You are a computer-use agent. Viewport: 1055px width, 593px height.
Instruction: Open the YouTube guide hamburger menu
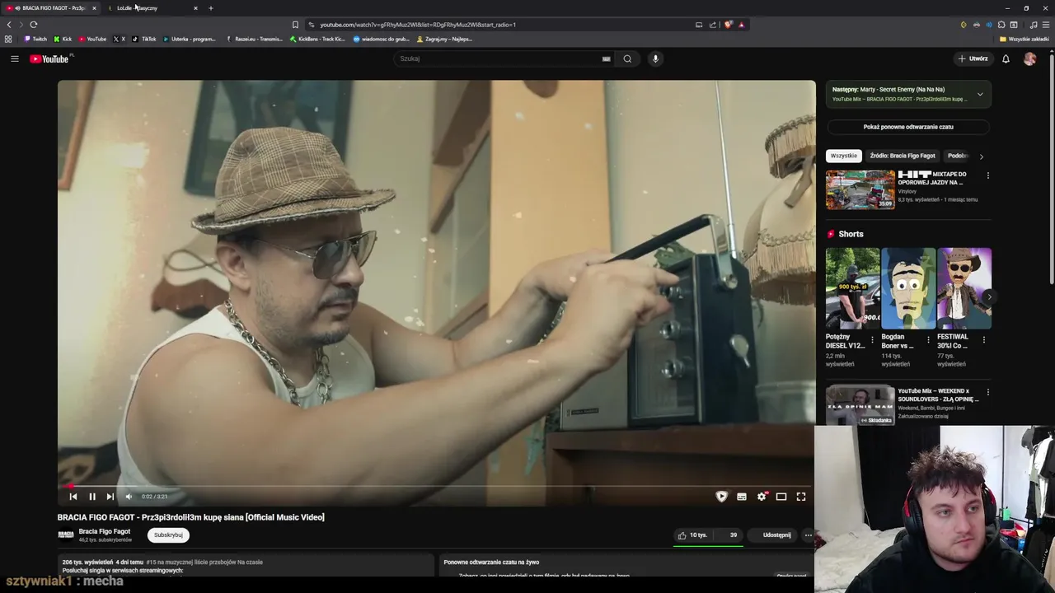tap(14, 58)
